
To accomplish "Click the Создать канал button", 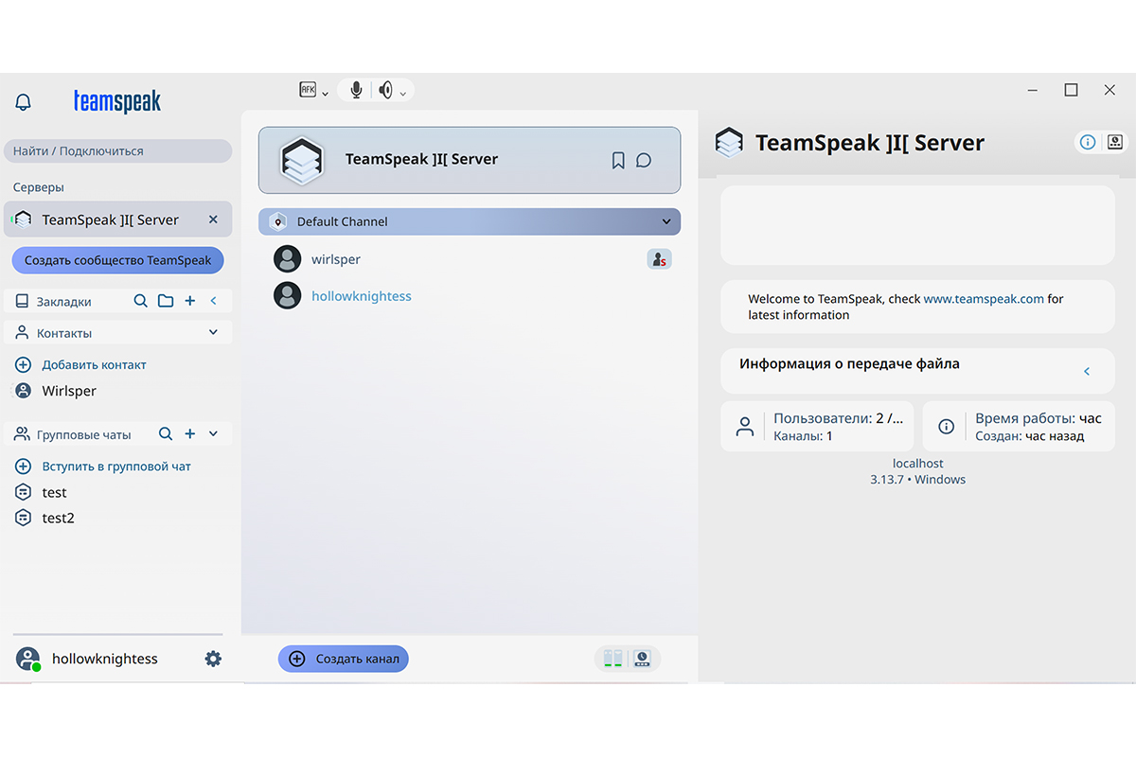I will point(343,659).
